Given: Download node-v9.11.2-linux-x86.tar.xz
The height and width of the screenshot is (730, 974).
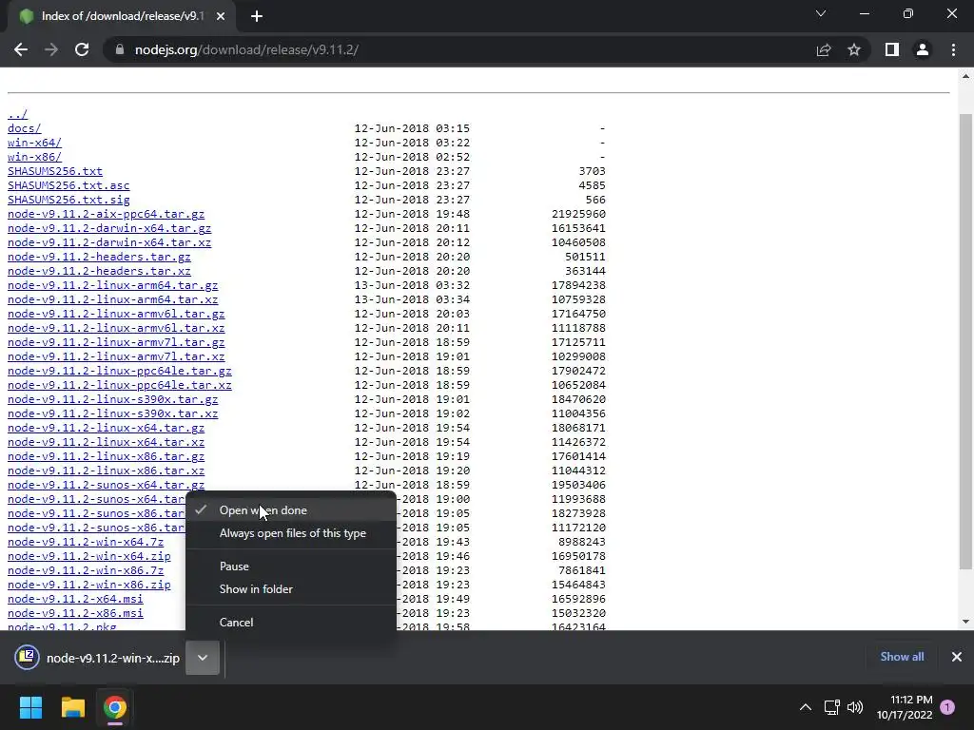Looking at the screenshot, I should click(107, 471).
